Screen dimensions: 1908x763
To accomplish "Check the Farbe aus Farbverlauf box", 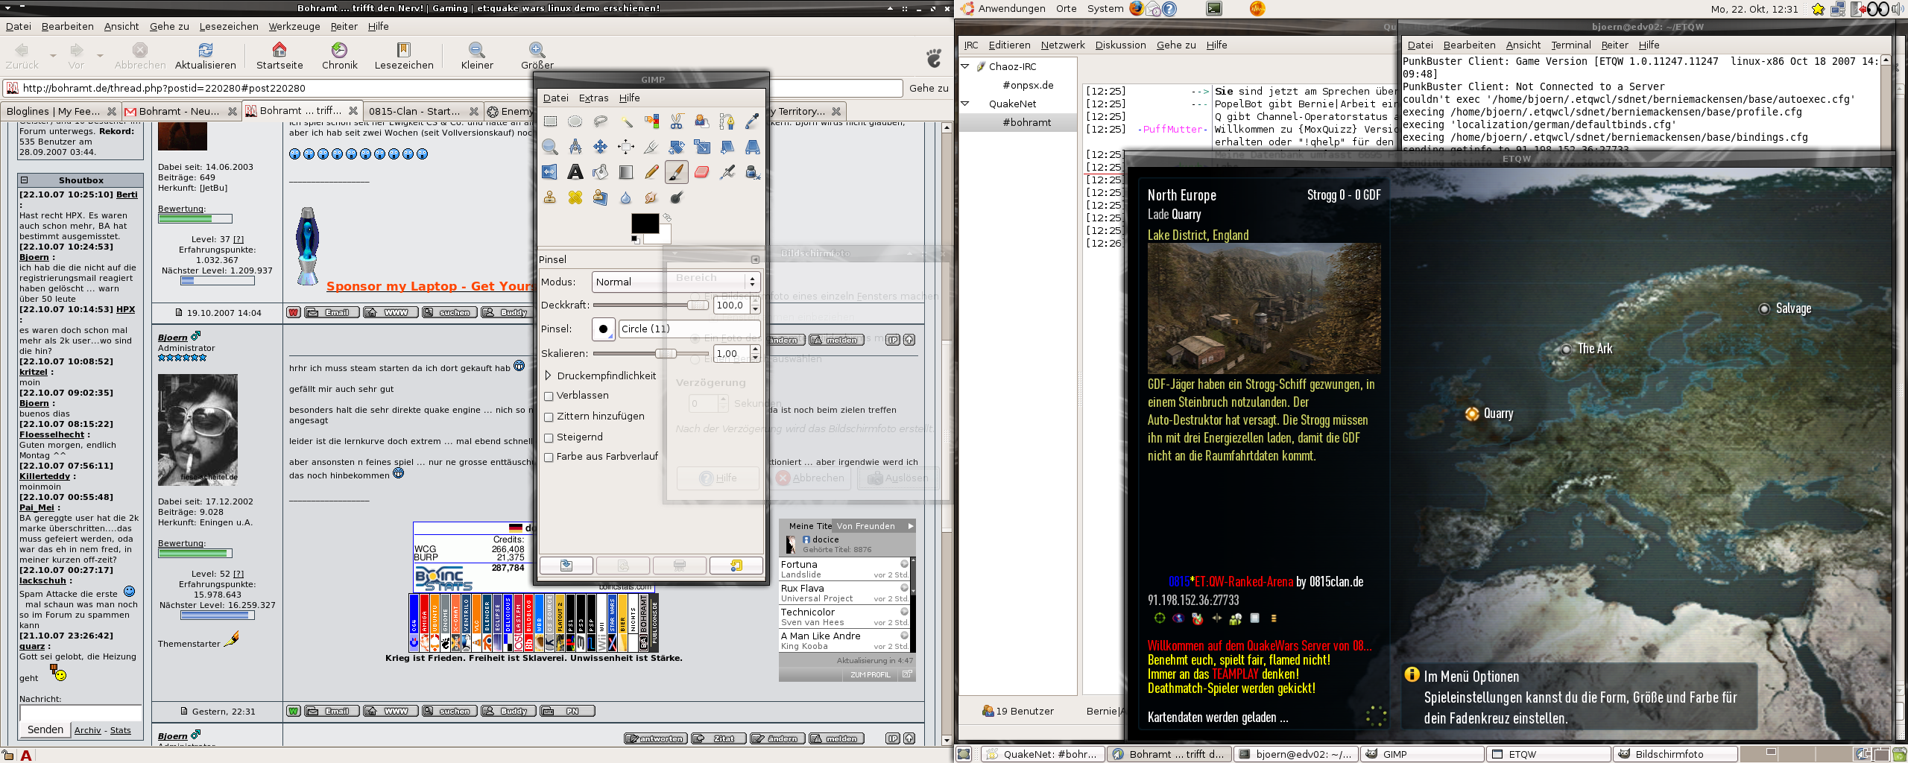I will [549, 457].
